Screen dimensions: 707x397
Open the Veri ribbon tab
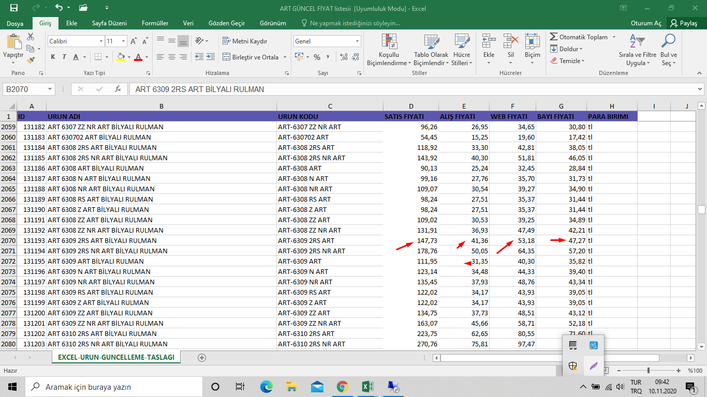pyautogui.click(x=188, y=23)
